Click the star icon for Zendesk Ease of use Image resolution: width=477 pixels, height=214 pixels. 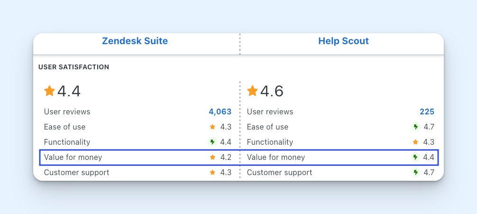click(x=212, y=127)
